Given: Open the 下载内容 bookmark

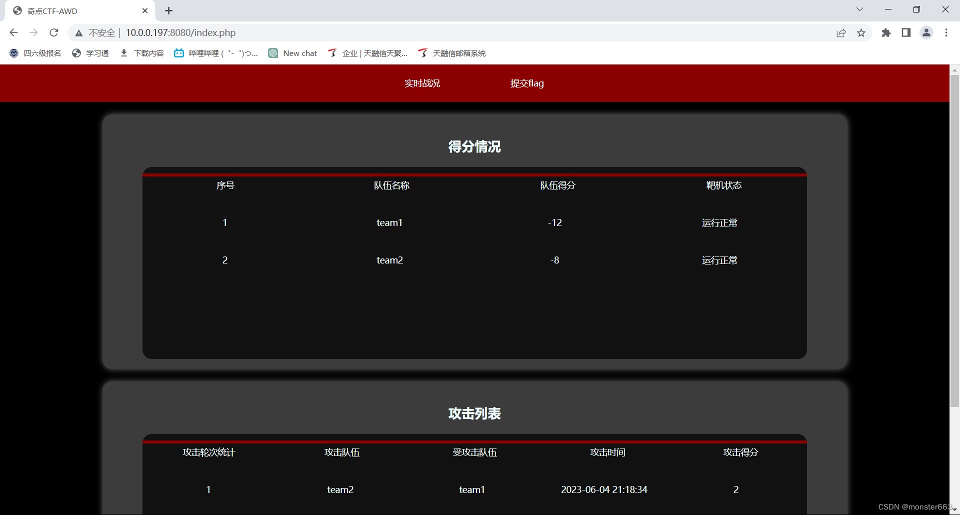Looking at the screenshot, I should click(142, 53).
